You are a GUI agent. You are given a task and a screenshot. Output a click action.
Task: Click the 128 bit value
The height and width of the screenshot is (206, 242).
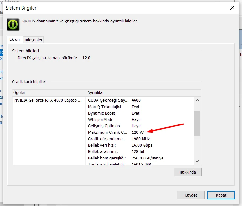coord(138,152)
